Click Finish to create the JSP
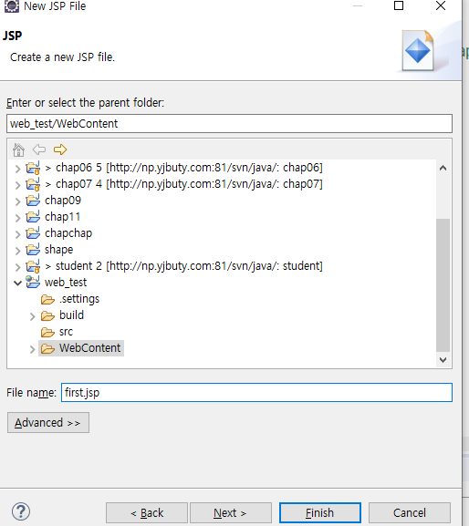This screenshot has height=526, width=469. coord(320,512)
